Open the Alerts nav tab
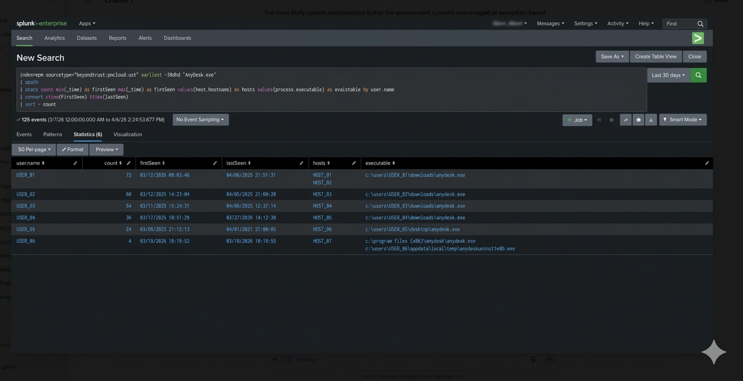The width and height of the screenshot is (743, 381). (145, 38)
